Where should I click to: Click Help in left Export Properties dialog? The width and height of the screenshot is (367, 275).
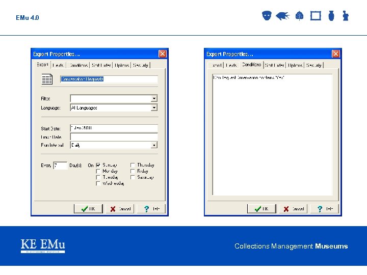tap(151, 209)
